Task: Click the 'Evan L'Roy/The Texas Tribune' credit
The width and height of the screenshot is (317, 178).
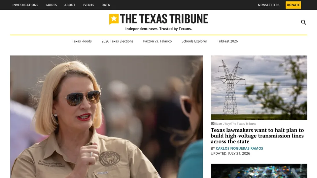Action: tap(235, 124)
